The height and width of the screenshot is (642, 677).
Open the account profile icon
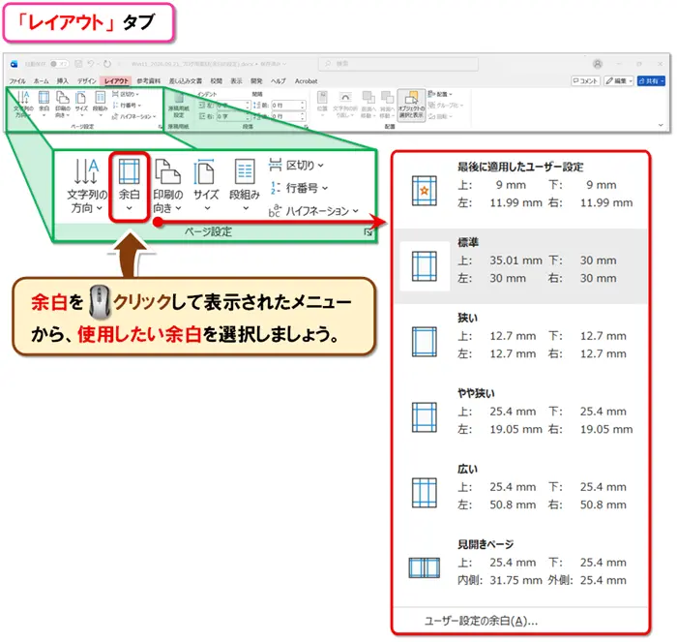[598, 64]
